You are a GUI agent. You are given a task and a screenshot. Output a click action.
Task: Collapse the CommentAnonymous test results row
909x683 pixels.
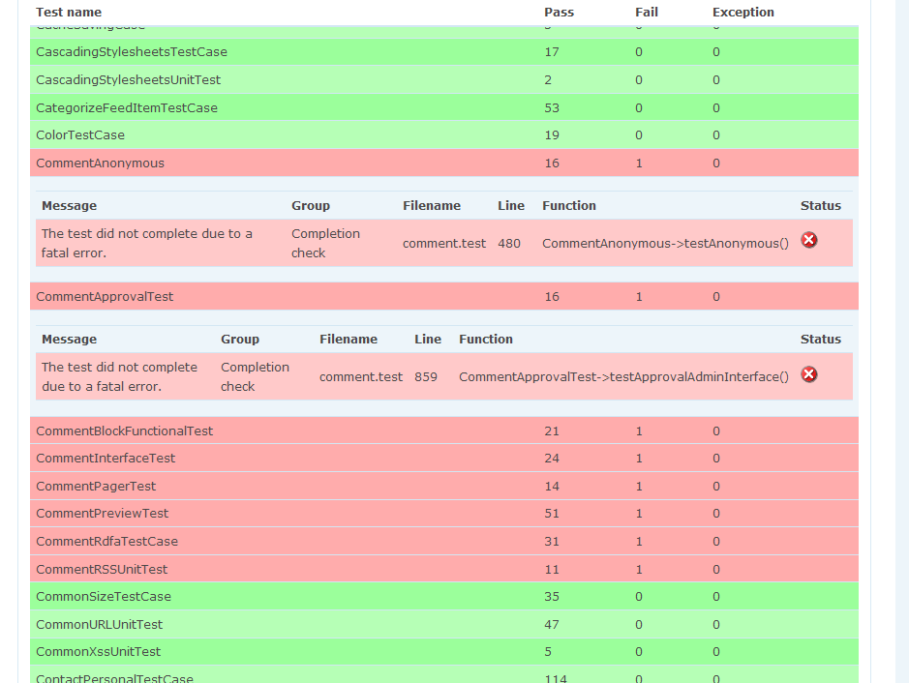click(x=444, y=163)
